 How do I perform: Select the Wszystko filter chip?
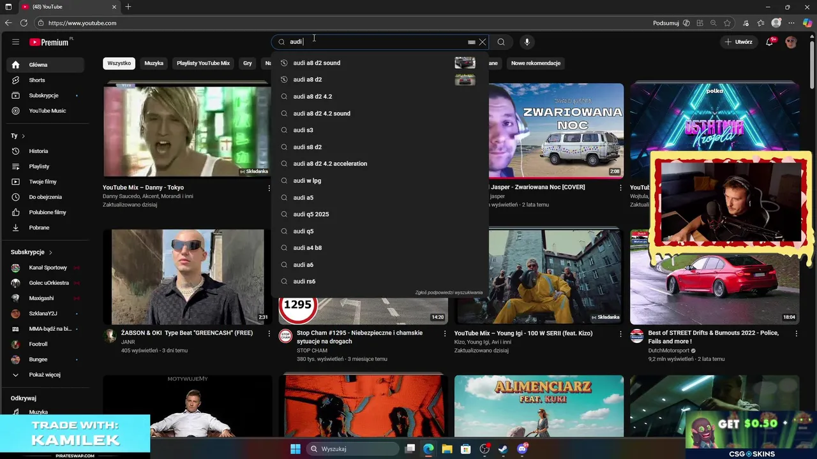point(119,63)
